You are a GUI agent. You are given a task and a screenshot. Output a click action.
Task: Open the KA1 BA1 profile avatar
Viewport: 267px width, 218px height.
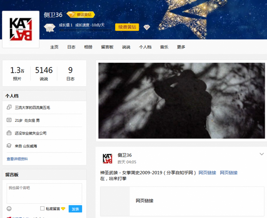pyautogui.click(x=21, y=29)
